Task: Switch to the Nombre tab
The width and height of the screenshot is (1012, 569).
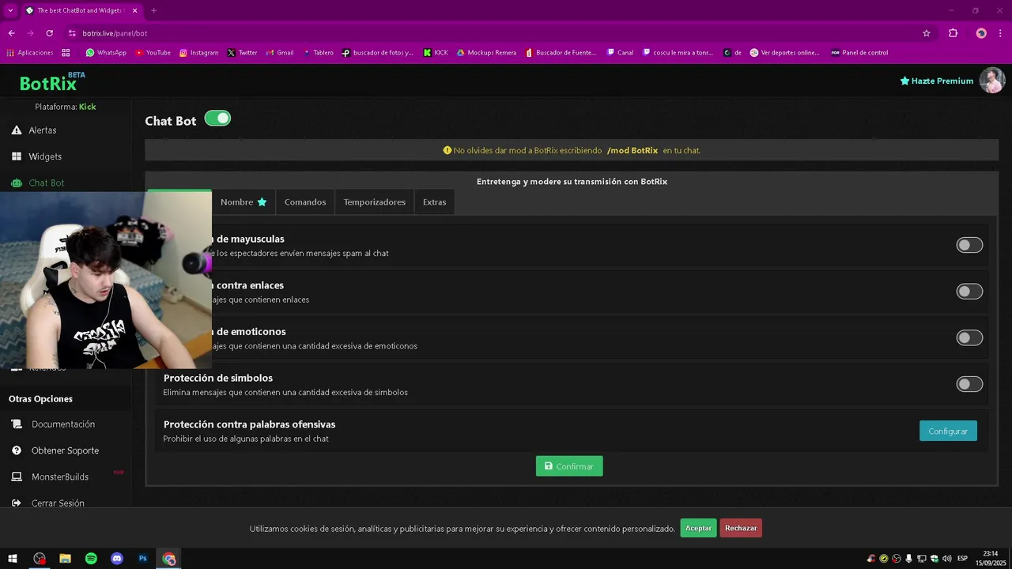Action: [244, 202]
